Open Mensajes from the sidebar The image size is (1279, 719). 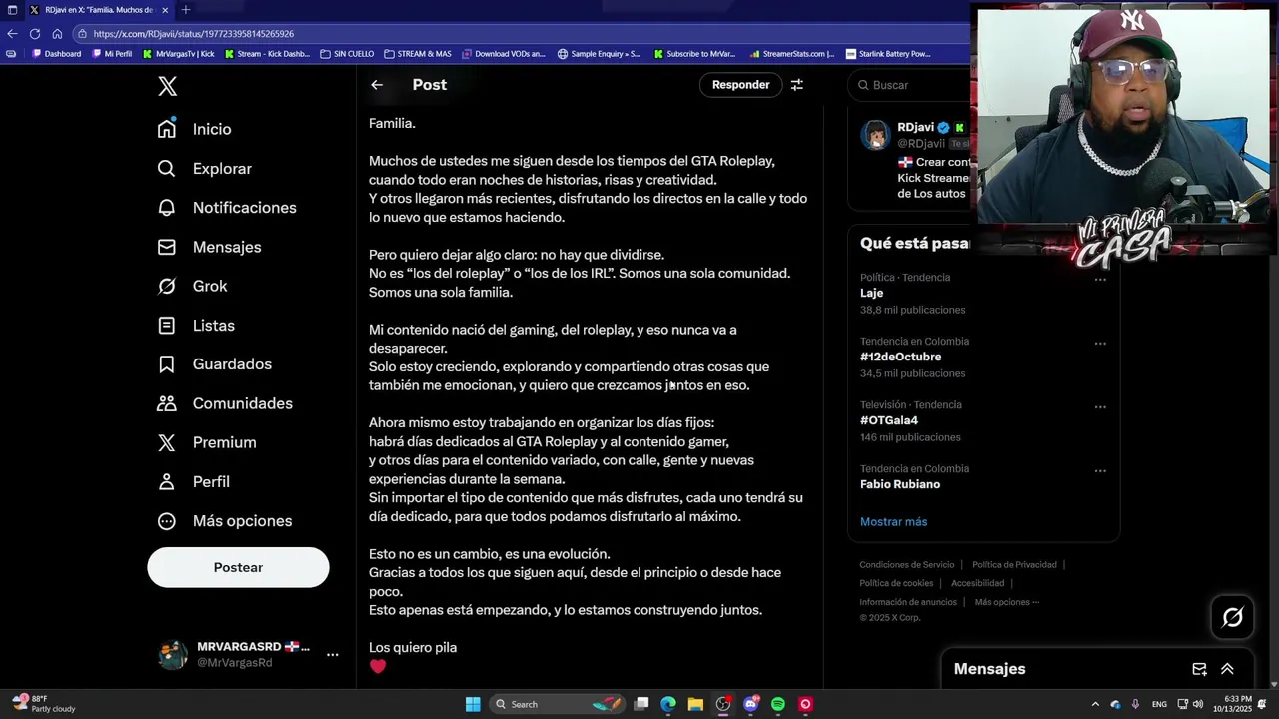pyautogui.click(x=210, y=247)
